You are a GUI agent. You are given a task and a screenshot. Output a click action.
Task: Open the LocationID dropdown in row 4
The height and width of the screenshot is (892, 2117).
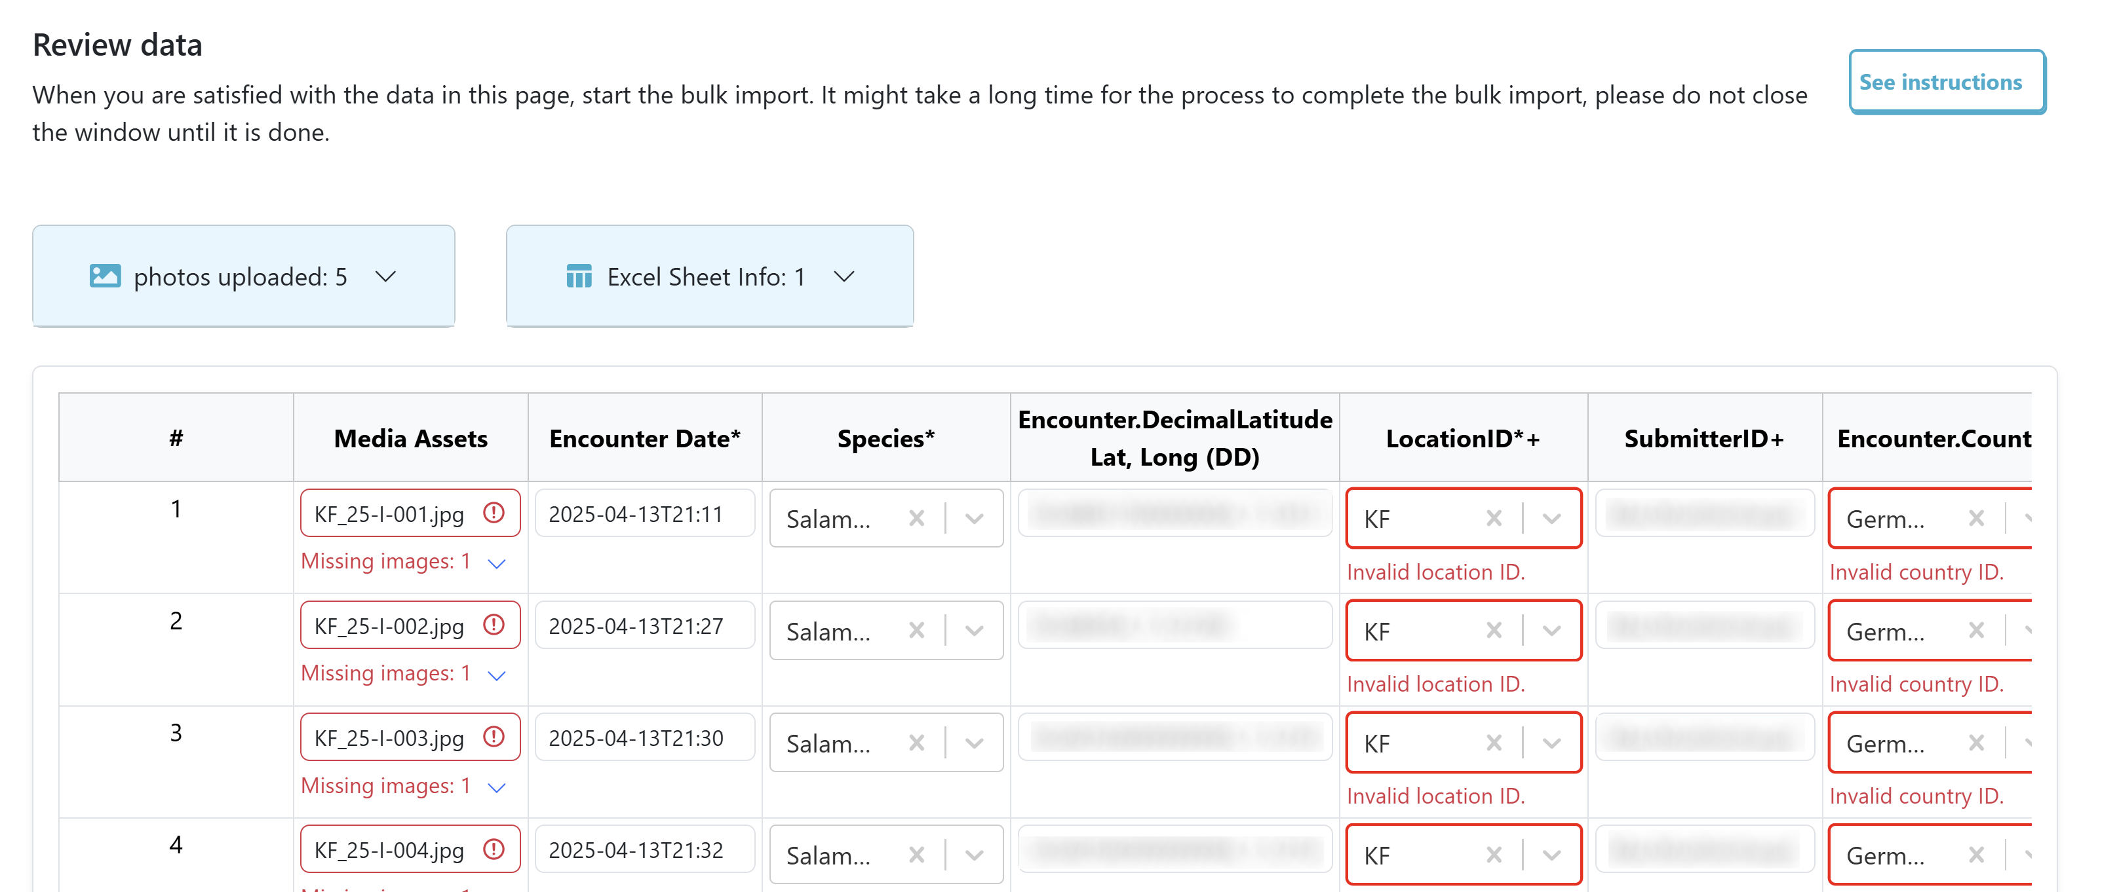point(1551,855)
